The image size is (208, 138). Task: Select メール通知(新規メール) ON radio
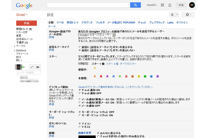point(80,99)
